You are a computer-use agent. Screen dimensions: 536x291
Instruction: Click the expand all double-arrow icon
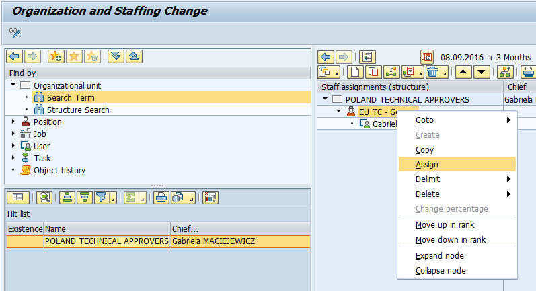tap(116, 56)
